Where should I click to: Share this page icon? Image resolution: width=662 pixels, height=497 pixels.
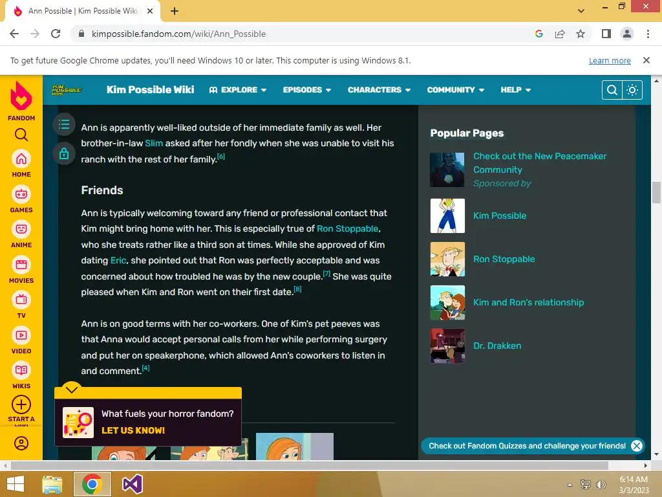pos(560,34)
